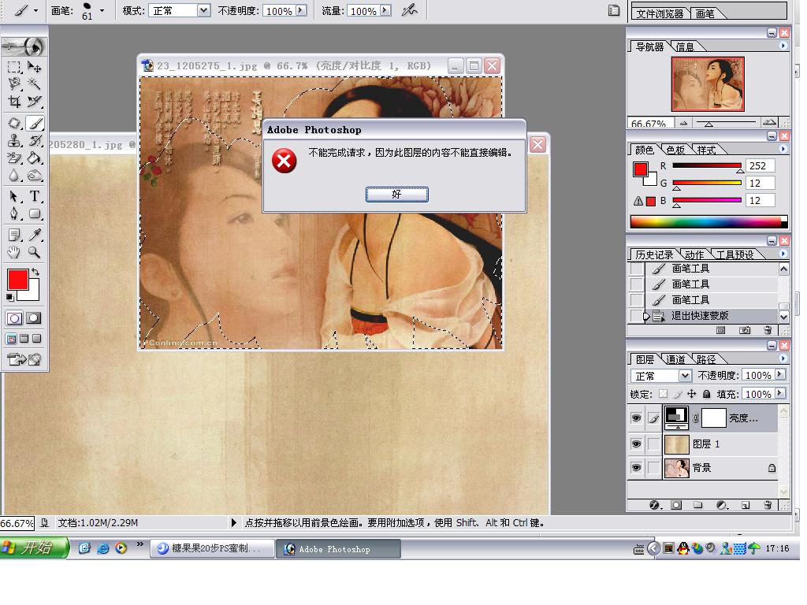The height and width of the screenshot is (605, 807).
Task: Create new snapshot in History panel
Action: click(x=744, y=330)
